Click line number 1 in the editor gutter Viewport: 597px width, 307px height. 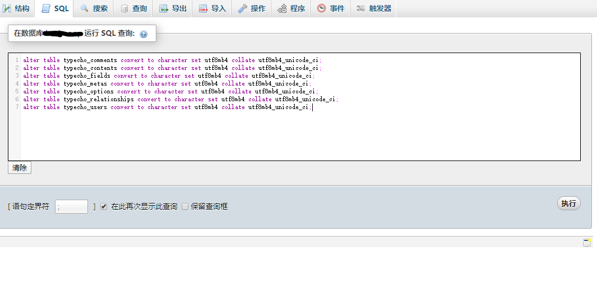(x=17, y=60)
